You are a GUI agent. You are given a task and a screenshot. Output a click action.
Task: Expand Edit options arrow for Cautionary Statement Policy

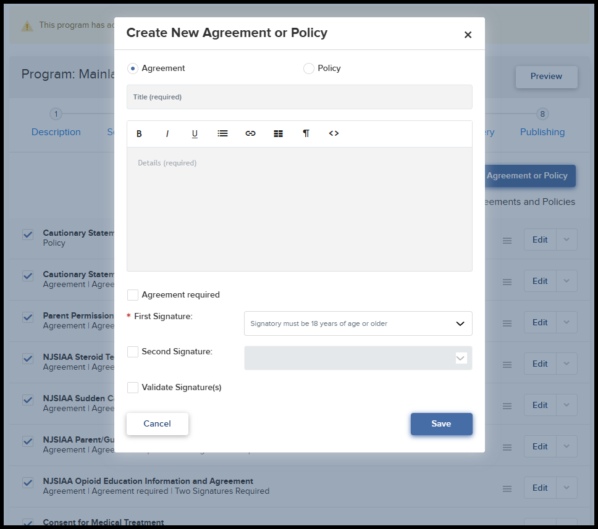pos(566,240)
